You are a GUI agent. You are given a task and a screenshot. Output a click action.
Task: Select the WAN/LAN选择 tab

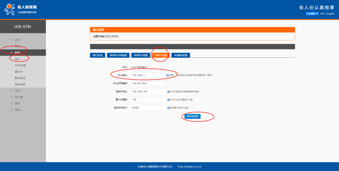coord(118,55)
